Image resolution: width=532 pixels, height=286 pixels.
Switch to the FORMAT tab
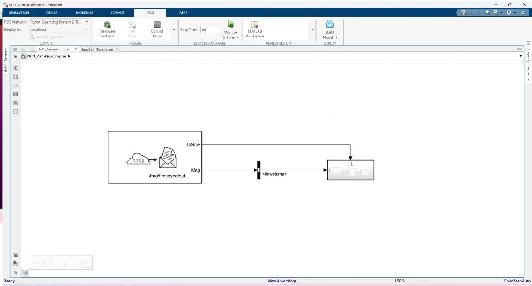pyautogui.click(x=117, y=12)
